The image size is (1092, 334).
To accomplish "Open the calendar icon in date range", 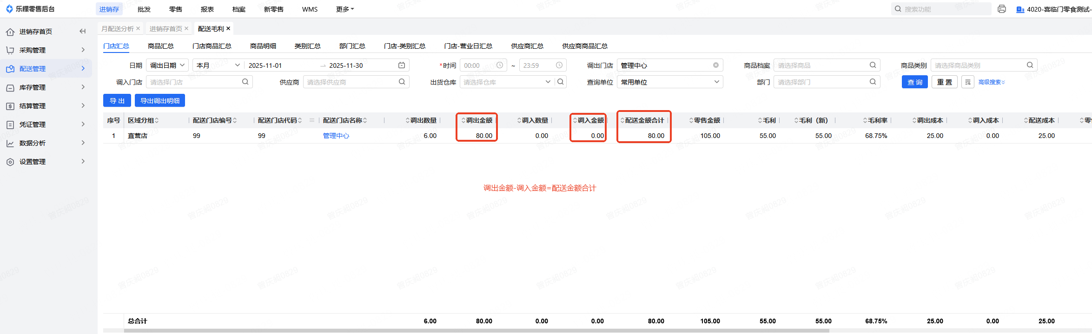I will pyautogui.click(x=402, y=65).
